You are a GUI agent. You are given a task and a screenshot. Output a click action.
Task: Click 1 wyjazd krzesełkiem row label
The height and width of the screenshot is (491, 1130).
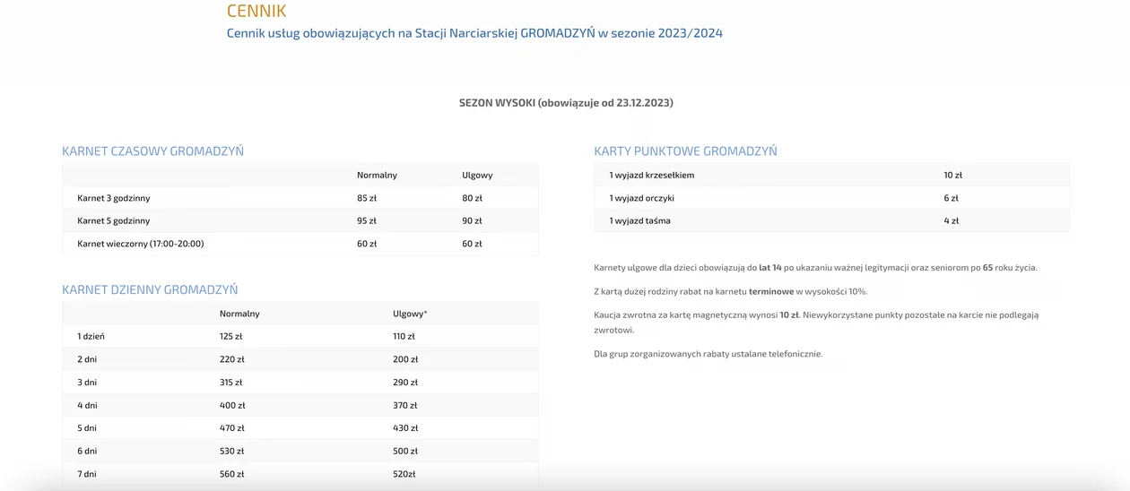pos(652,175)
